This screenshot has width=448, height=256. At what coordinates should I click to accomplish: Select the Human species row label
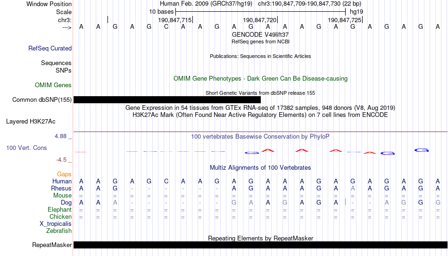(x=62, y=181)
